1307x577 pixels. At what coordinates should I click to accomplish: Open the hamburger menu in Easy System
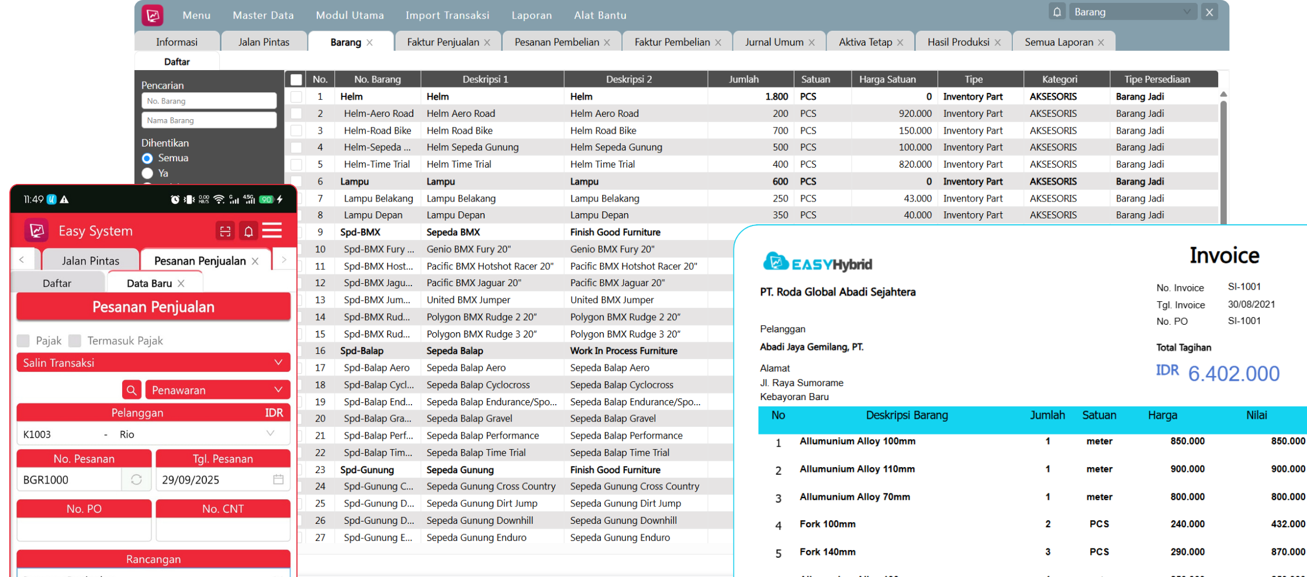[272, 231]
